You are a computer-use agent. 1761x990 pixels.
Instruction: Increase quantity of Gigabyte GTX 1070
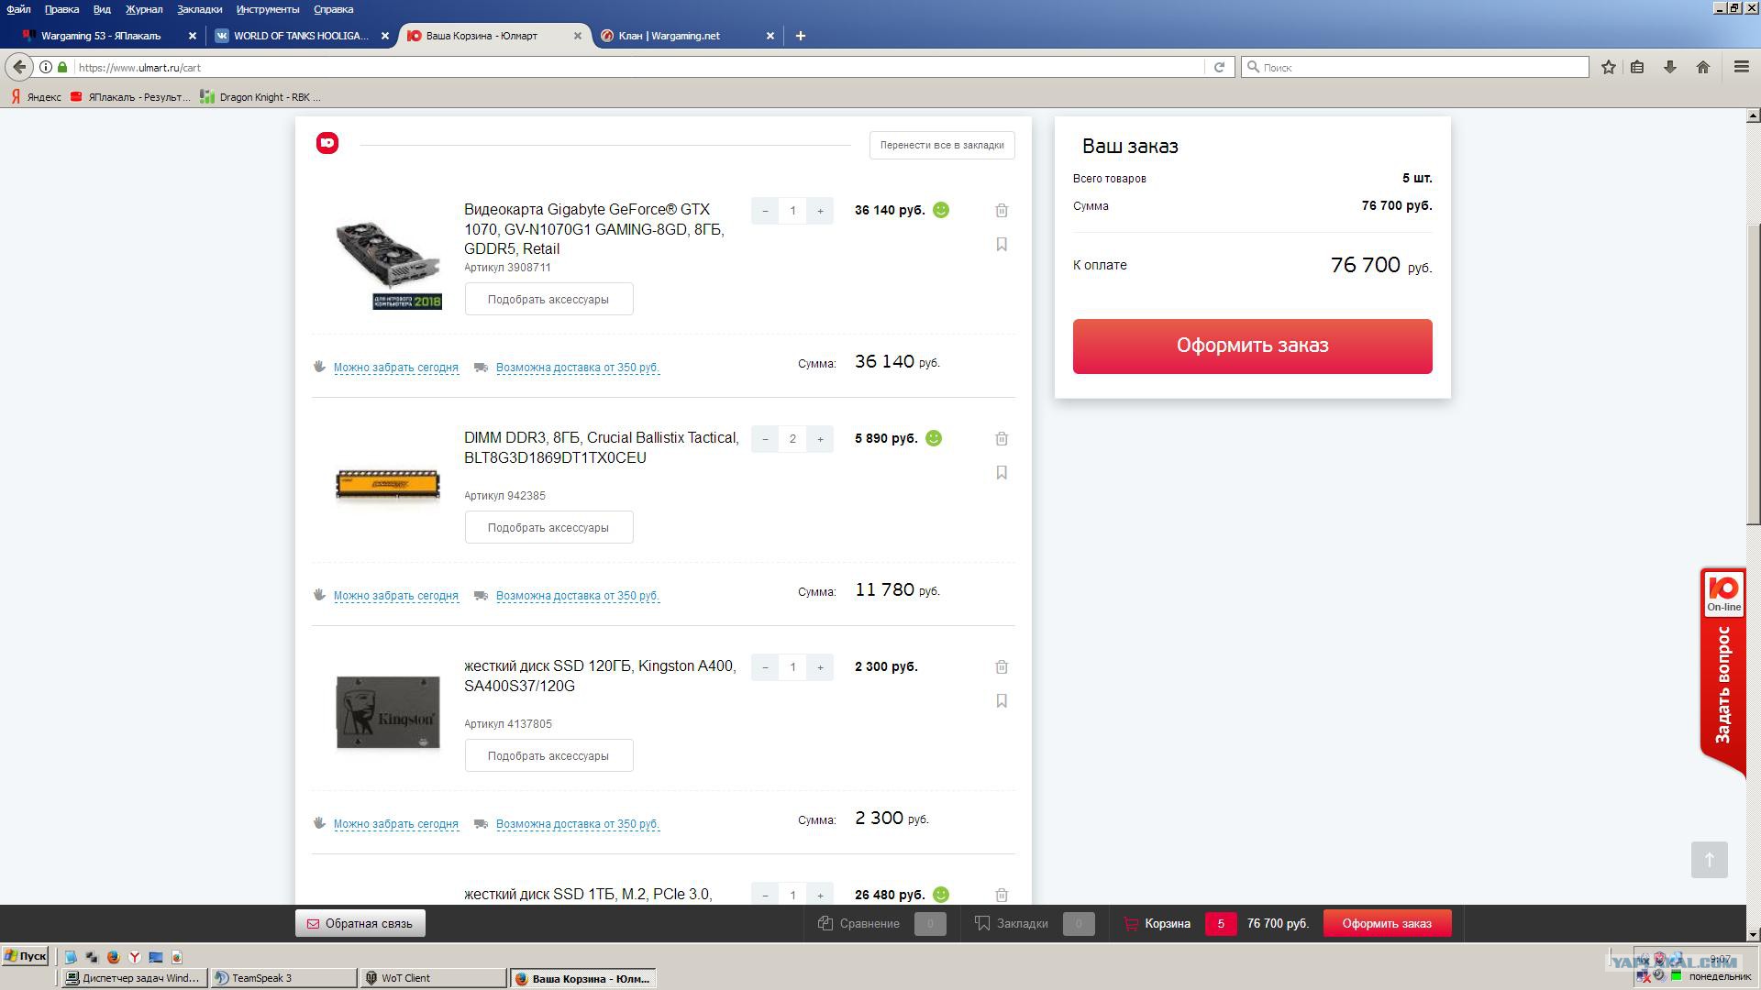(820, 211)
